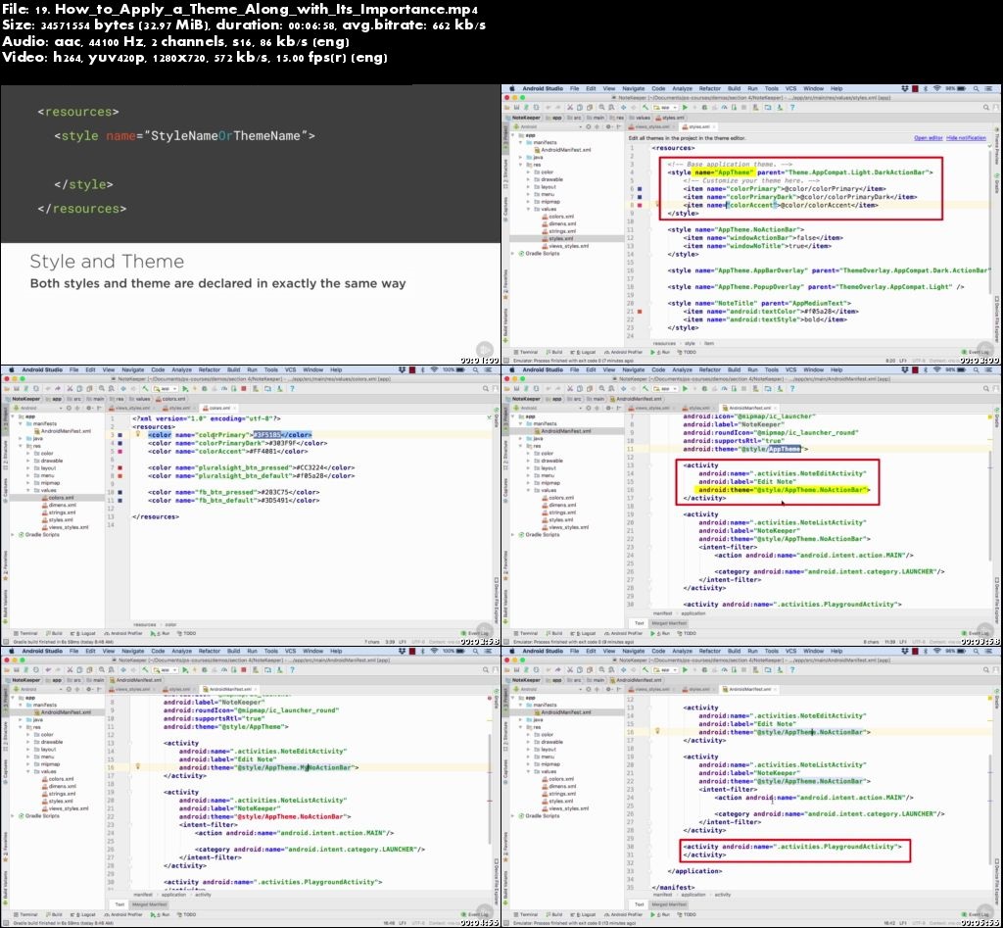Open the Android project view dropdown in styles.xml frame
Viewport: 1003px width, 928px height.
coord(549,126)
